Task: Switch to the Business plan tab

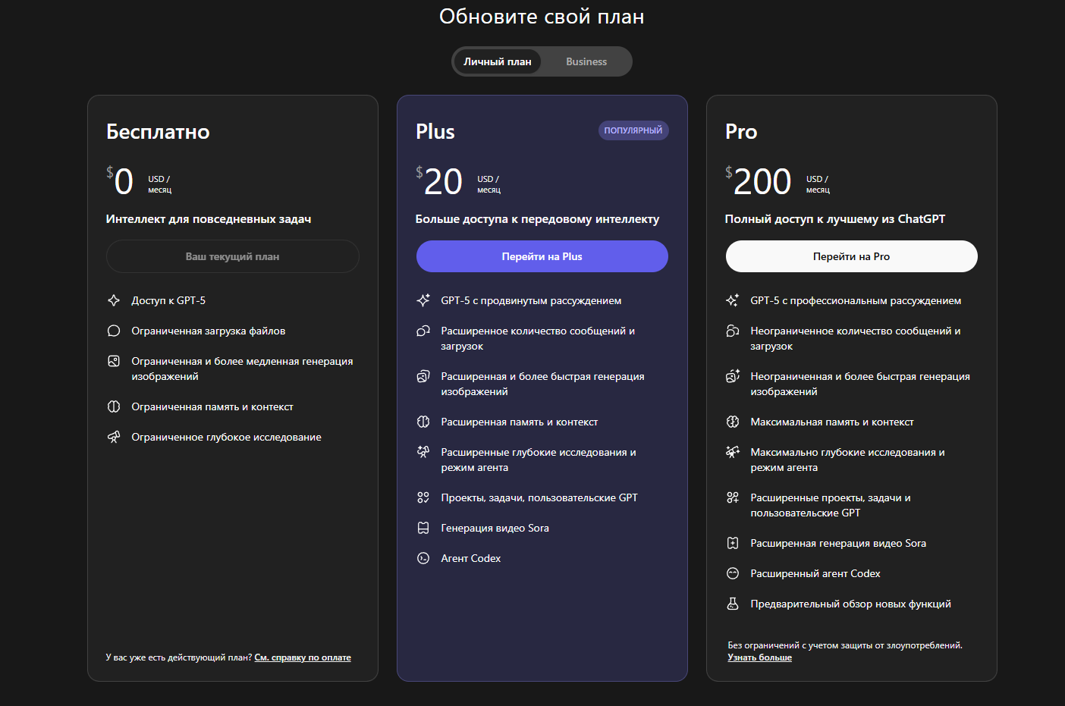Action: coord(586,61)
